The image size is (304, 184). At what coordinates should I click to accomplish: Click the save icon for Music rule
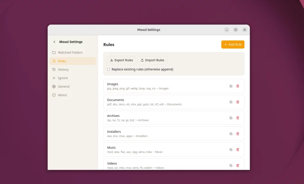coord(231,150)
